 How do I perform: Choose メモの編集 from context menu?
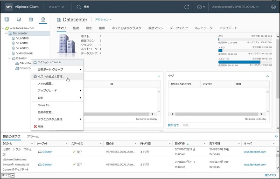coord(57,84)
